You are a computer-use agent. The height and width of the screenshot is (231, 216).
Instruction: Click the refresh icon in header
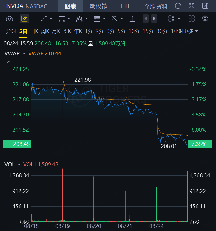tap(178, 6)
